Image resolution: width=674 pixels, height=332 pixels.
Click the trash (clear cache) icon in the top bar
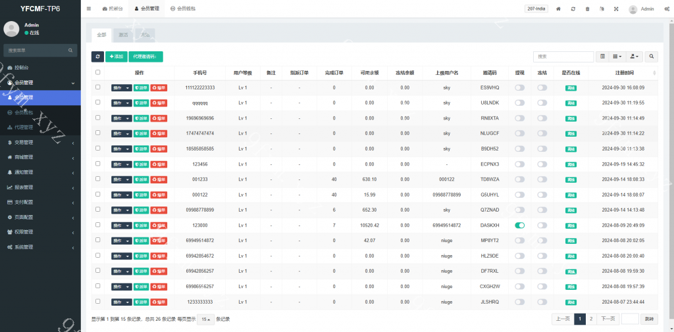[x=587, y=9]
